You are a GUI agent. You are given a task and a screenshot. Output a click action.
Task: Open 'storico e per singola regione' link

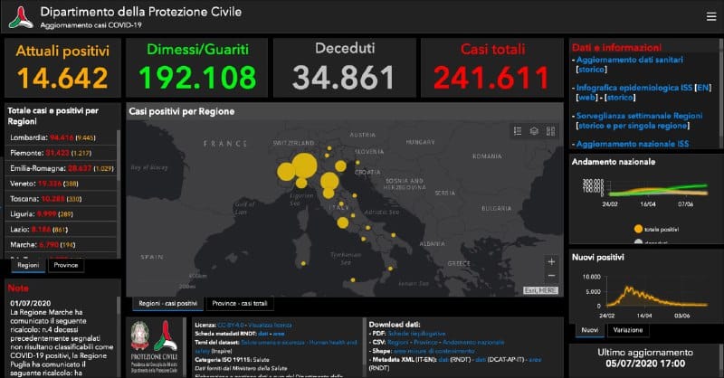coord(633,126)
